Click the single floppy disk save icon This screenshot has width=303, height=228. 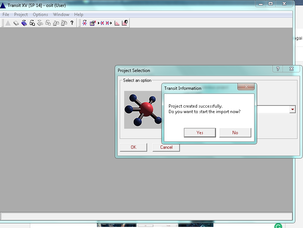click(56, 23)
